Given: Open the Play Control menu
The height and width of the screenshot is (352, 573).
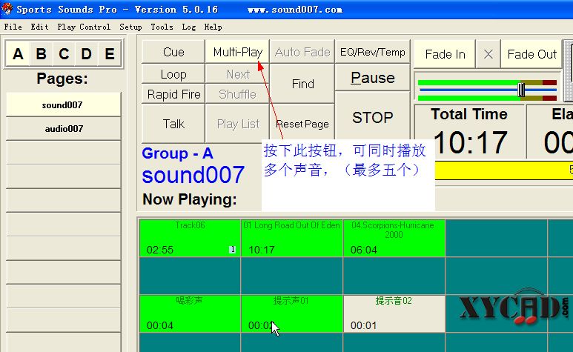Looking at the screenshot, I should pyautogui.click(x=84, y=27).
